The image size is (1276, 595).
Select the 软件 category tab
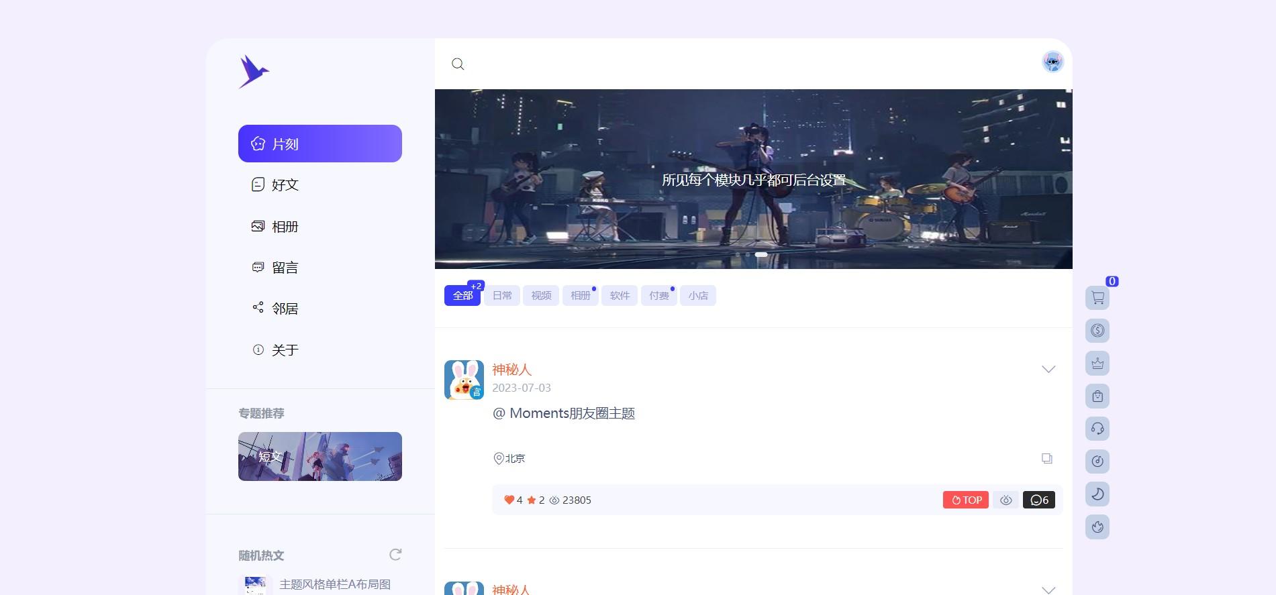pyautogui.click(x=620, y=295)
